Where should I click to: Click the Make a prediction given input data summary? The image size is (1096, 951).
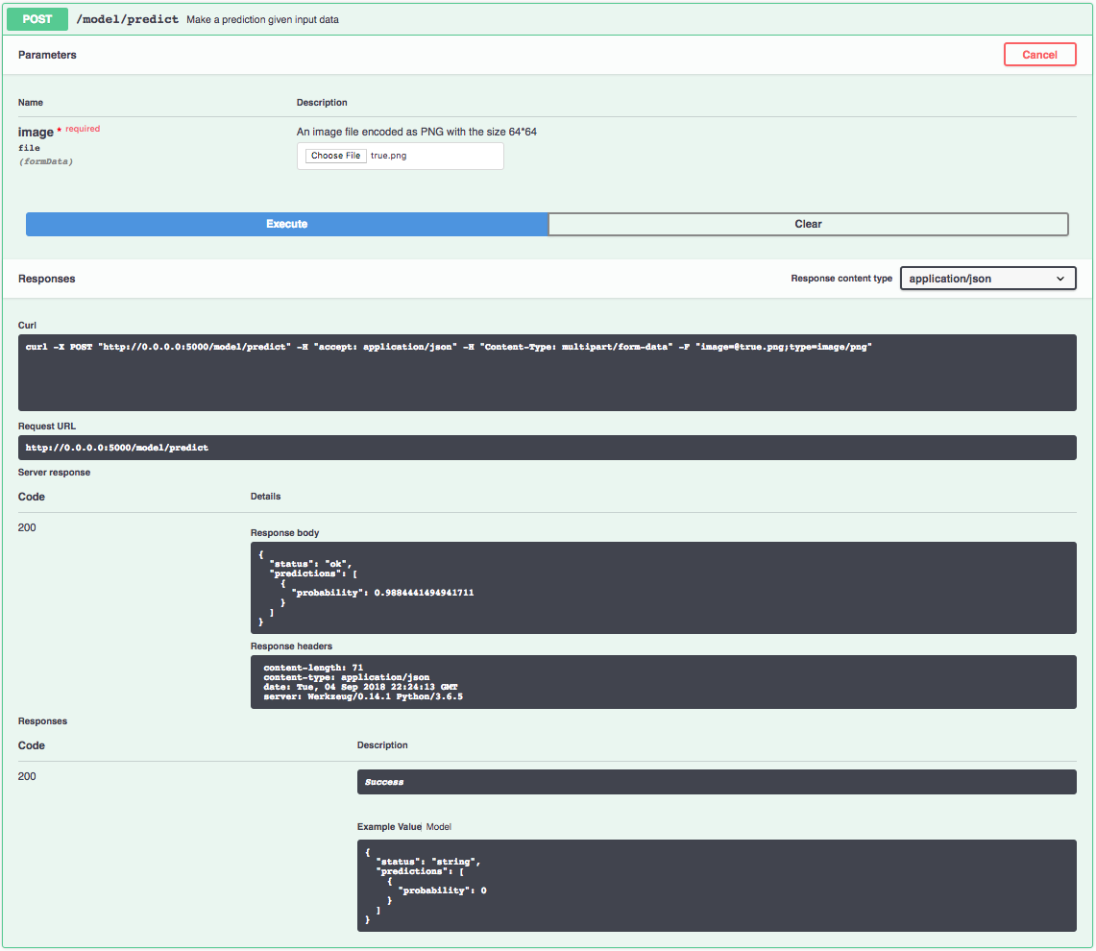[263, 19]
